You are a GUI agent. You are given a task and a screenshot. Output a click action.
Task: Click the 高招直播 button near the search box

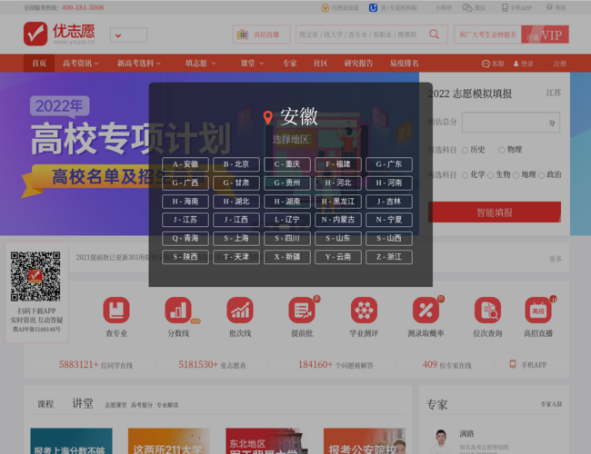pos(262,35)
